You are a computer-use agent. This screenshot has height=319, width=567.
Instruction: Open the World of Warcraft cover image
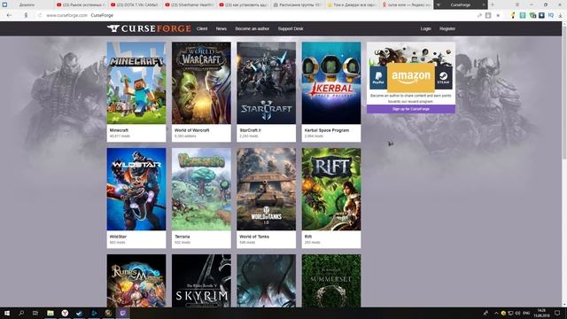click(201, 82)
